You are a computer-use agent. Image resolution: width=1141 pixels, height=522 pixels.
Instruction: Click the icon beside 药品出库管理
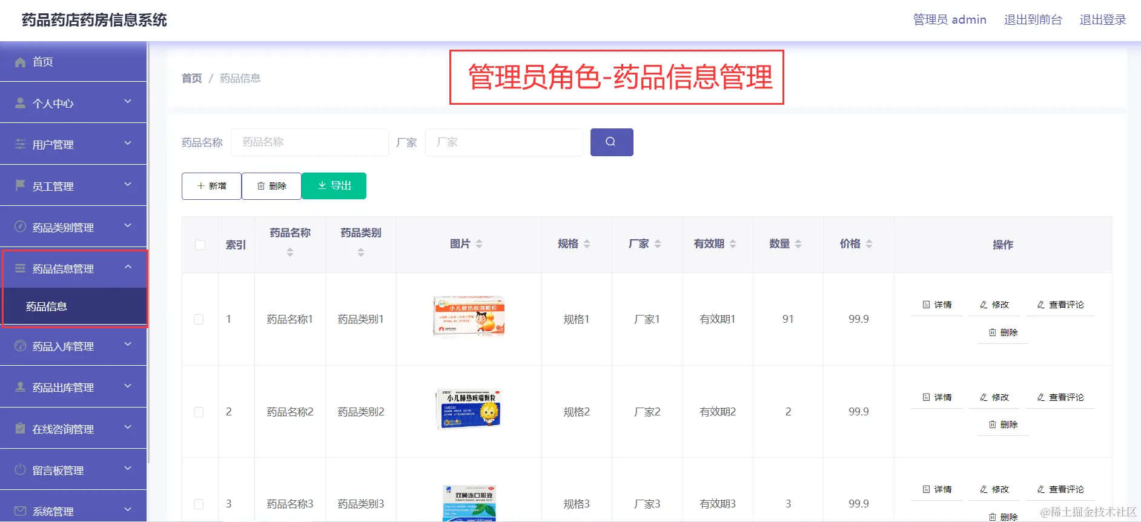coord(20,387)
